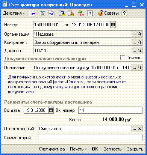Click the Счет-фактура bottom button
The width and height of the screenshot is (147, 155).
coord(52,149)
